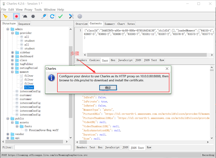This screenshot has width=216, height=158.
Task: Collapse the public folder
Action: click(x=8, y=119)
